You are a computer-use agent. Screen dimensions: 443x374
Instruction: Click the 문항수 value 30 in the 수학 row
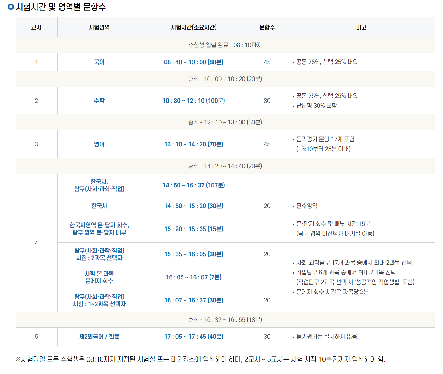coord(267,101)
